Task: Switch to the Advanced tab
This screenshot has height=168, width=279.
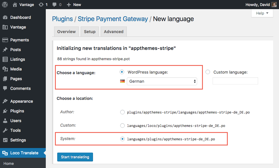Action: click(x=114, y=32)
